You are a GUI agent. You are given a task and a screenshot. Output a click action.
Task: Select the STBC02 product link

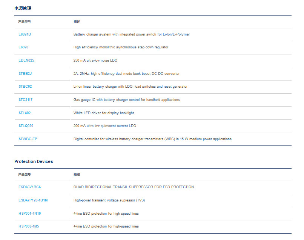[25, 87]
